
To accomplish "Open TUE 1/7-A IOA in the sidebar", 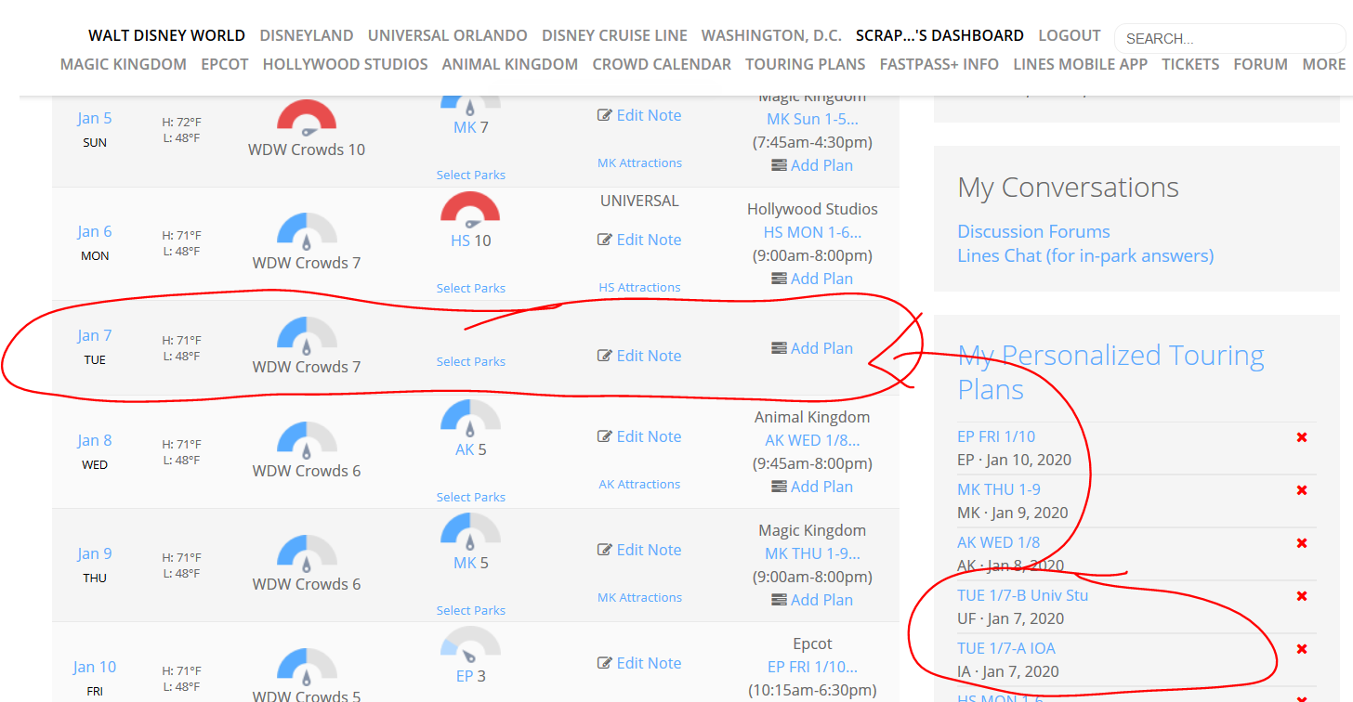I will 1006,648.
